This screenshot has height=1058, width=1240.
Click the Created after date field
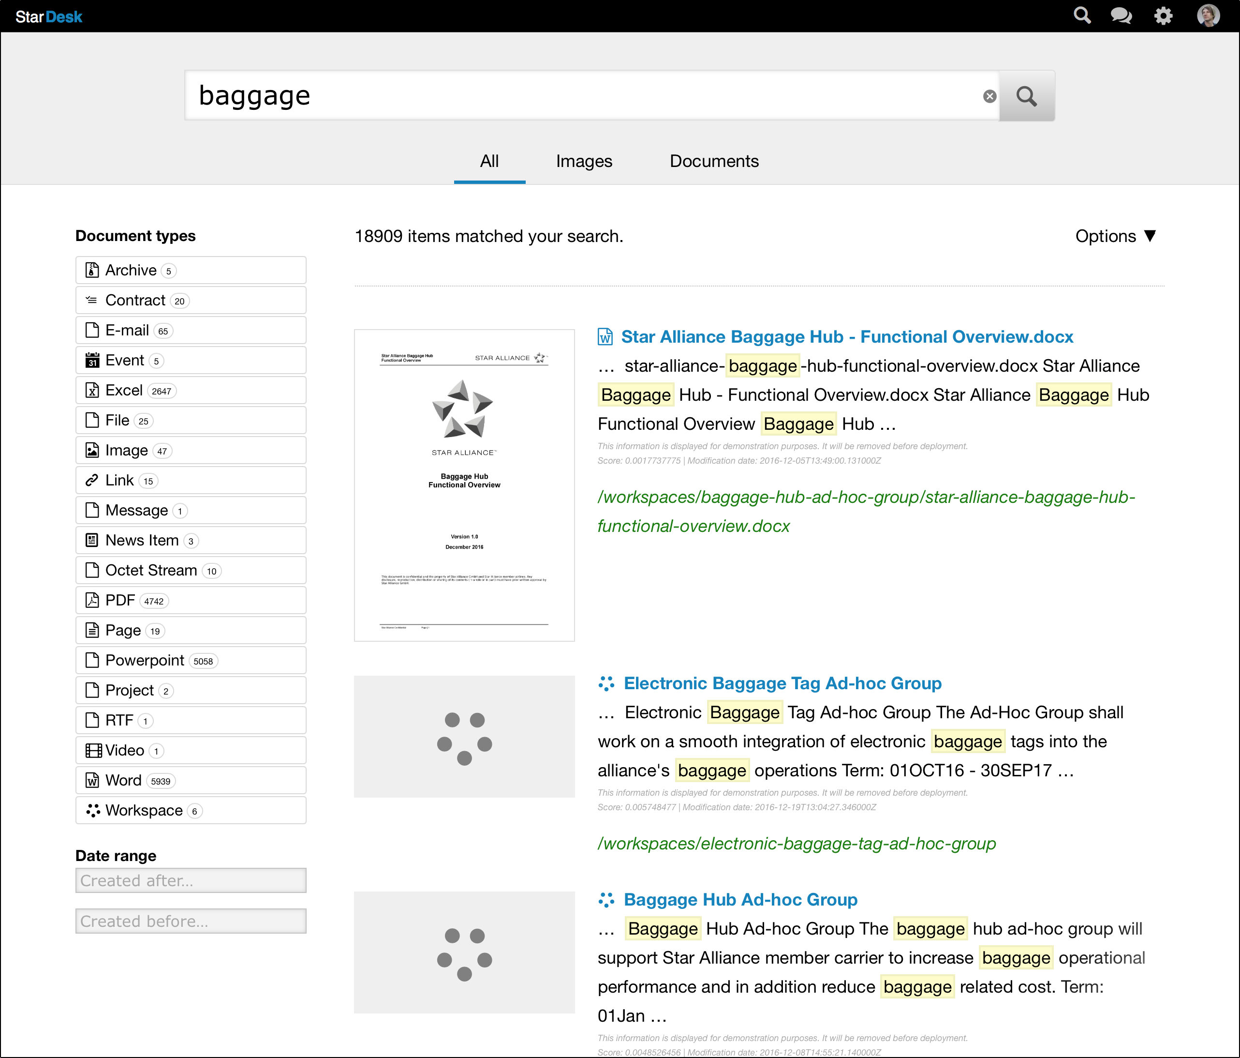pos(191,880)
